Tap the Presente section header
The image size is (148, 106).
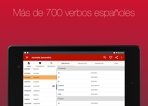click(x=91, y=68)
